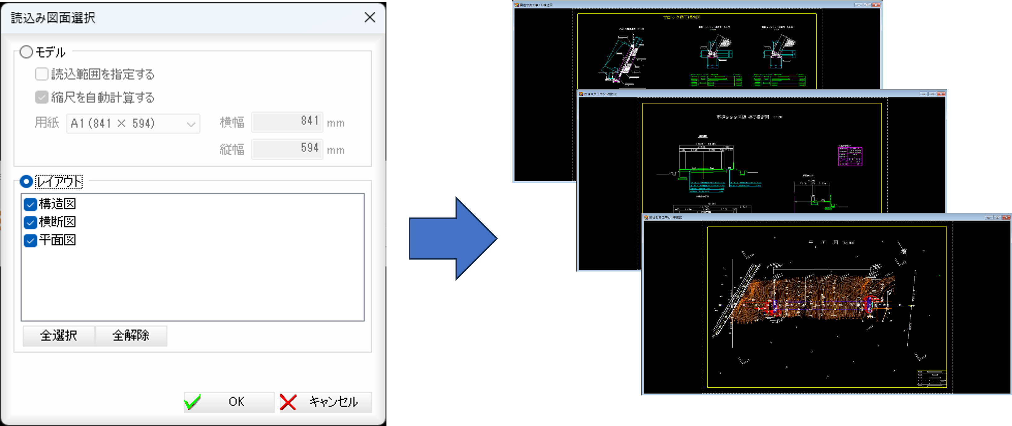Click the application icon in the 構造図 window title bar
1012x426 pixels.
(x=516, y=5)
